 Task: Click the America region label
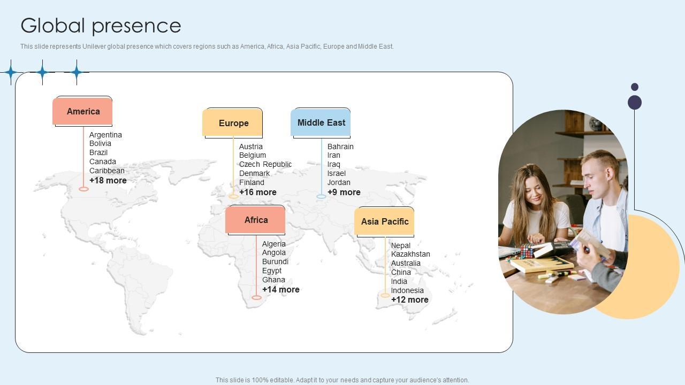pyautogui.click(x=82, y=111)
